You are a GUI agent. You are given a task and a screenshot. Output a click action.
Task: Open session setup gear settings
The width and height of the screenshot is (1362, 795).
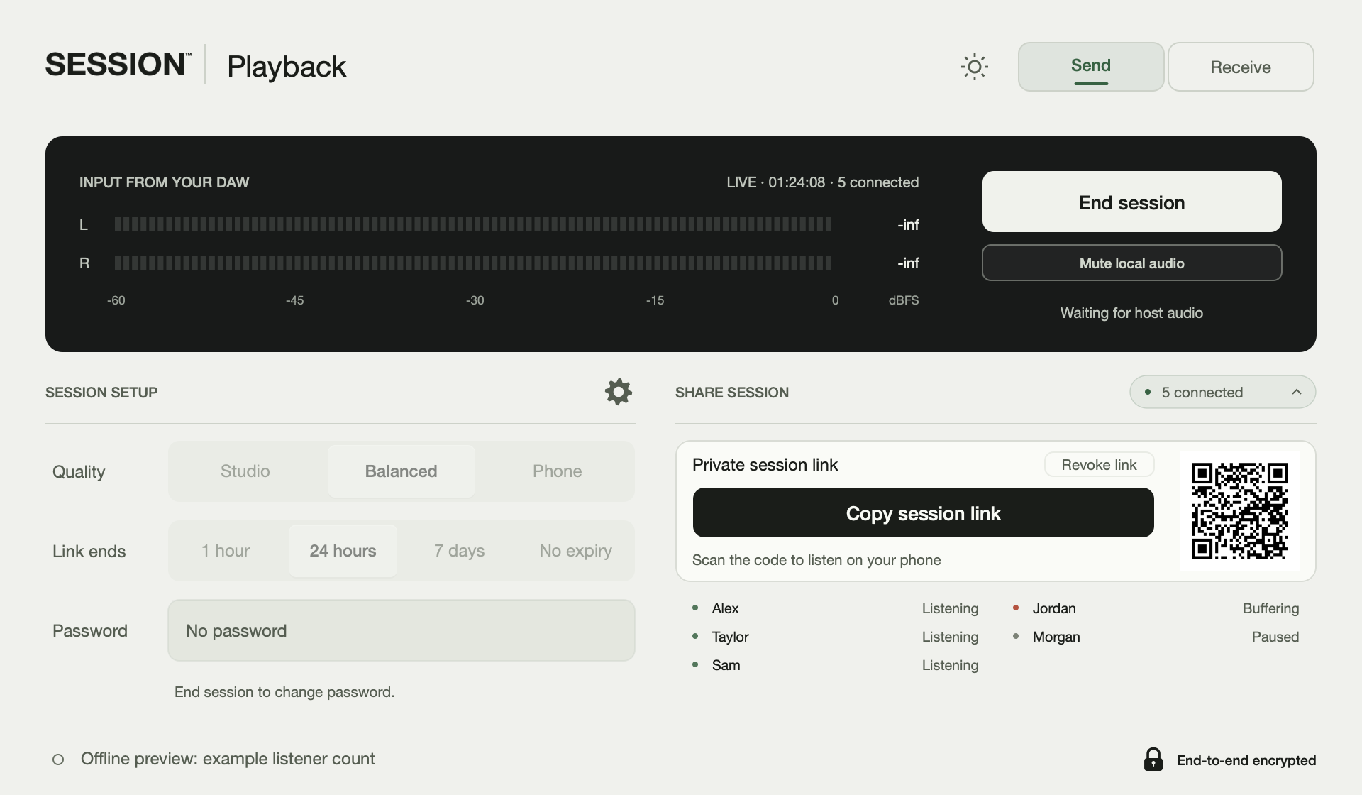click(619, 392)
